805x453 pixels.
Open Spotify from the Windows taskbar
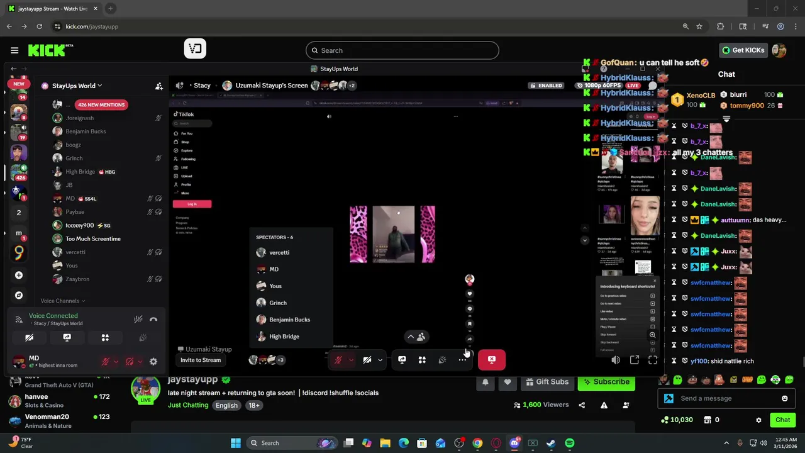click(569, 443)
